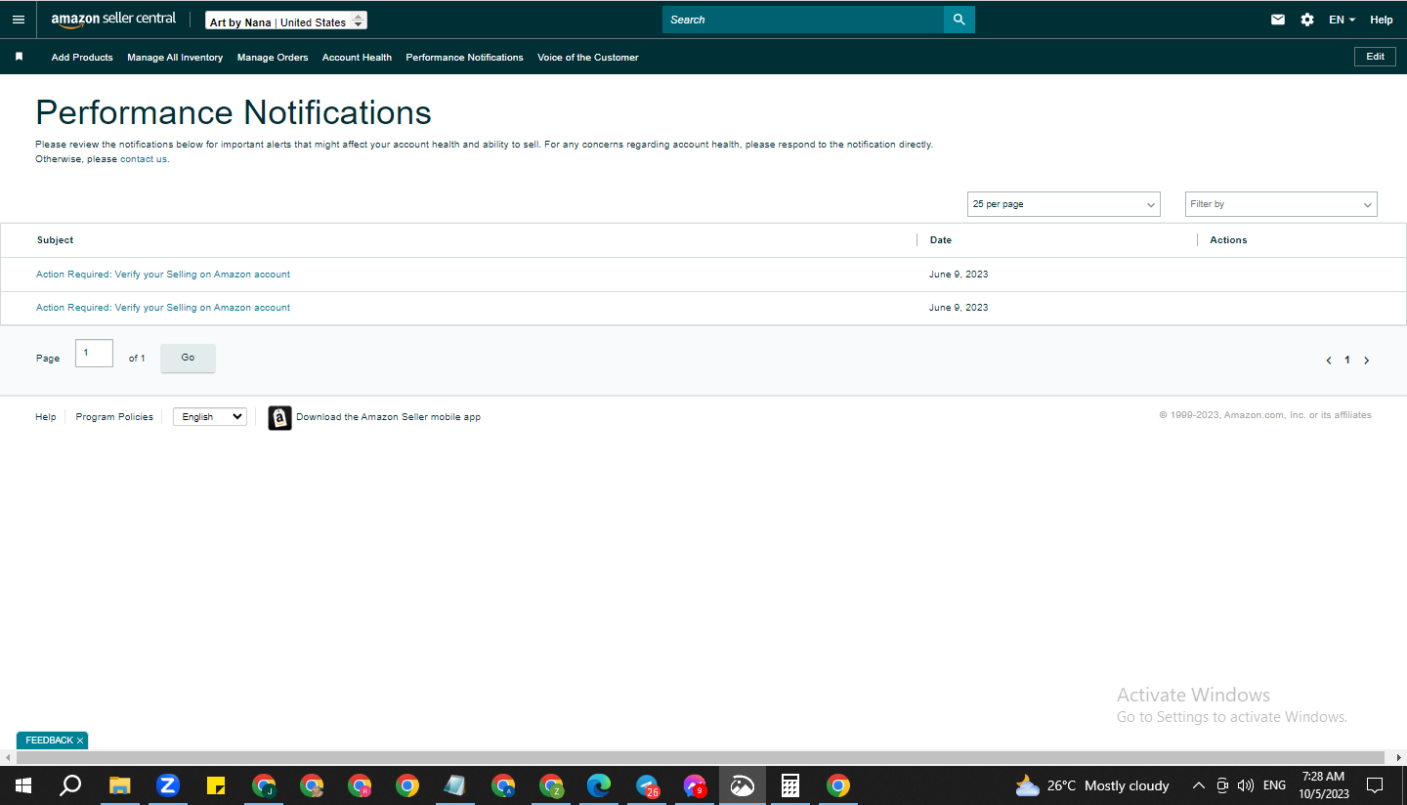Select page 1 in pagination
This screenshot has height=805, width=1407.
point(1347,360)
